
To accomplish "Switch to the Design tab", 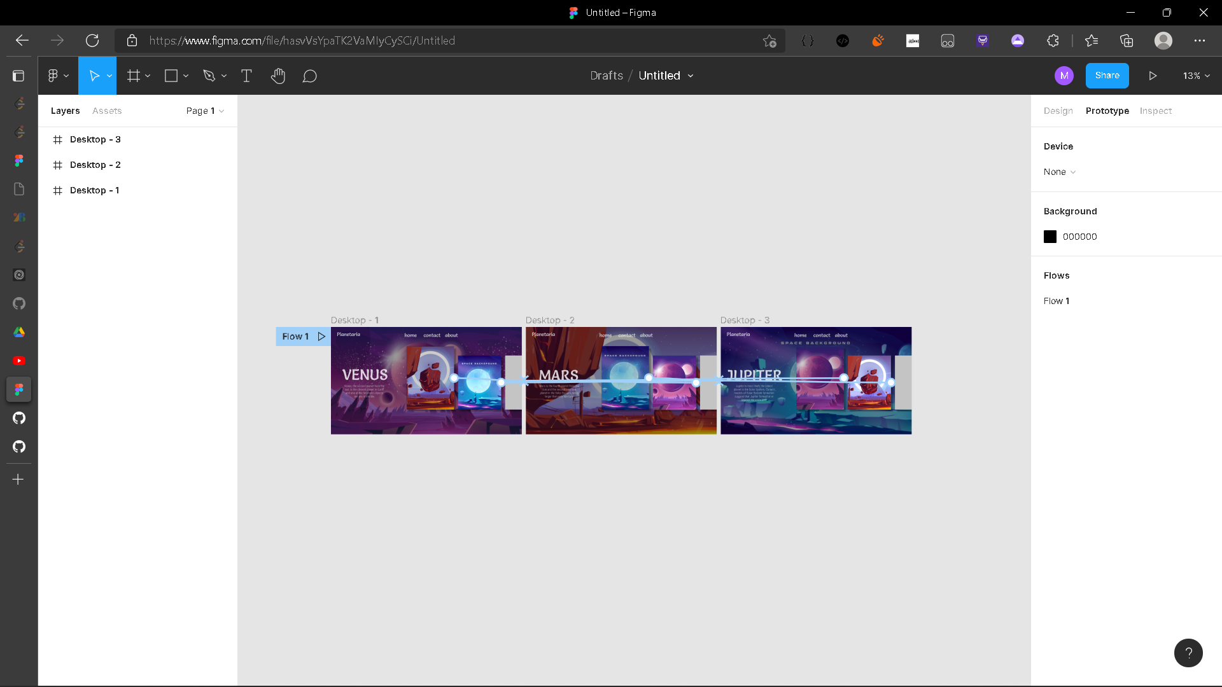I will click(1058, 111).
